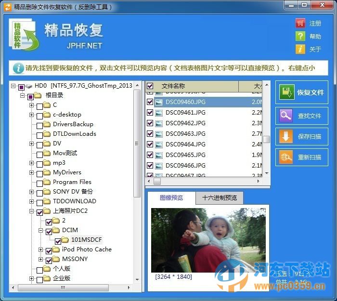
Task: Click the file list vertical scrollbar thumb
Action: click(267, 139)
